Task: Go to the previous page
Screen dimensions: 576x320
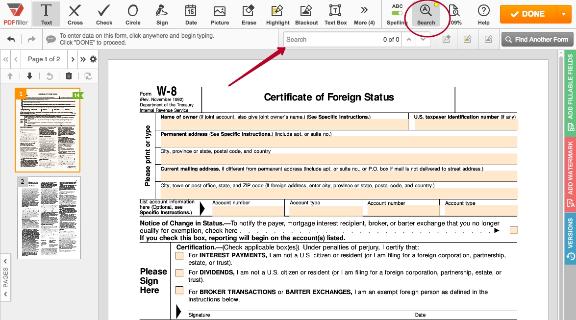Action: coord(16,59)
